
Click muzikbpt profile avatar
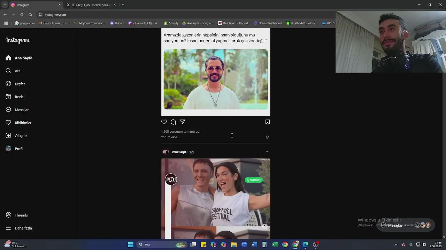click(x=166, y=152)
